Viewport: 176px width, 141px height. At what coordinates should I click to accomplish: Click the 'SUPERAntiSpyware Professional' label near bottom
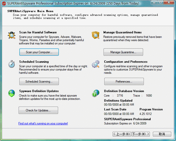coord(127,119)
